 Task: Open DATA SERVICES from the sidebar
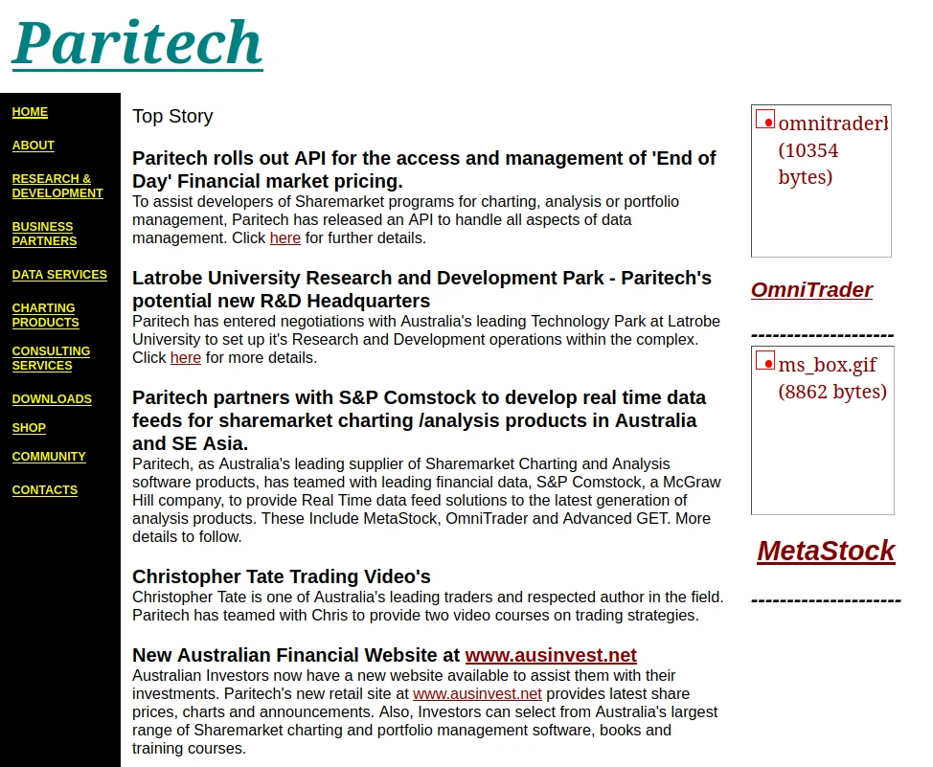click(x=59, y=275)
